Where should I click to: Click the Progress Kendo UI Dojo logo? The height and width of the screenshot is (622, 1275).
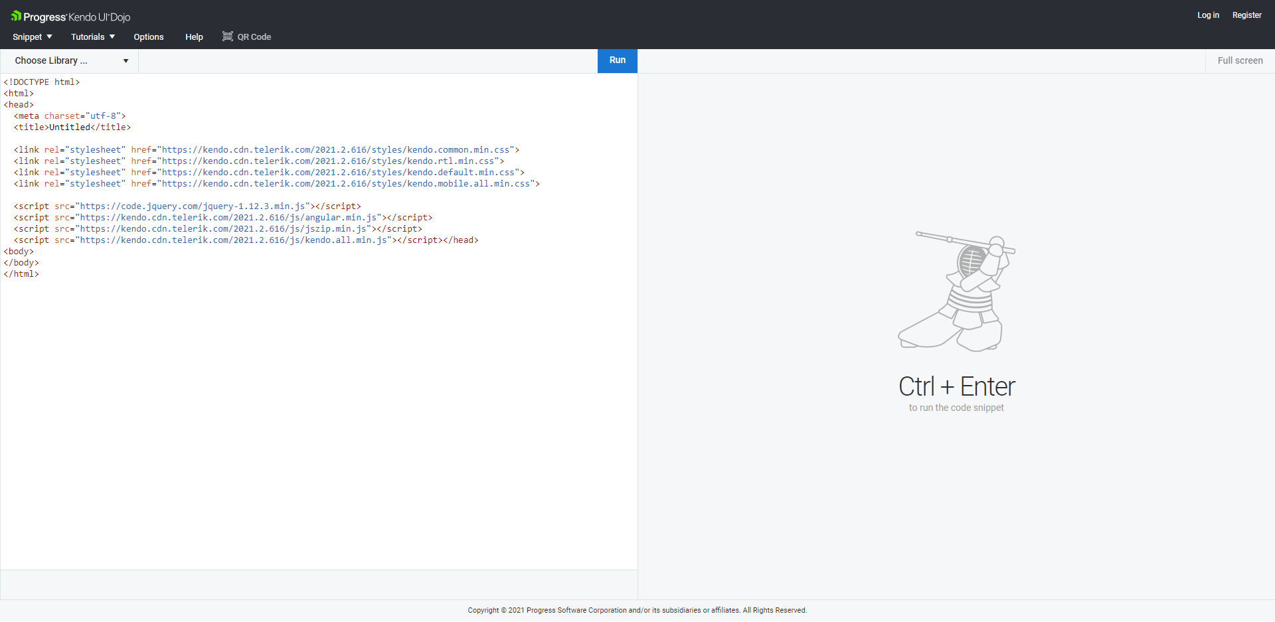point(70,17)
